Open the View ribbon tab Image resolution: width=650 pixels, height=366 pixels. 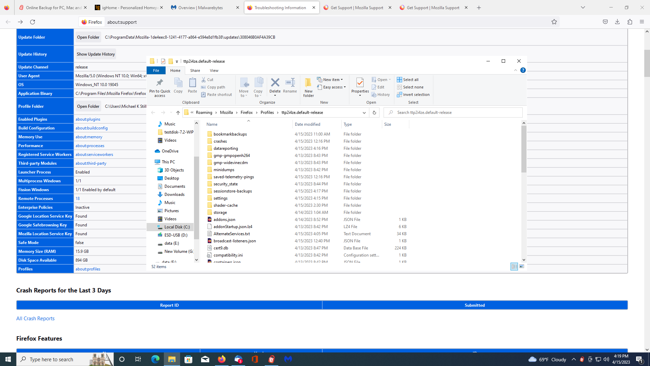pyautogui.click(x=214, y=70)
